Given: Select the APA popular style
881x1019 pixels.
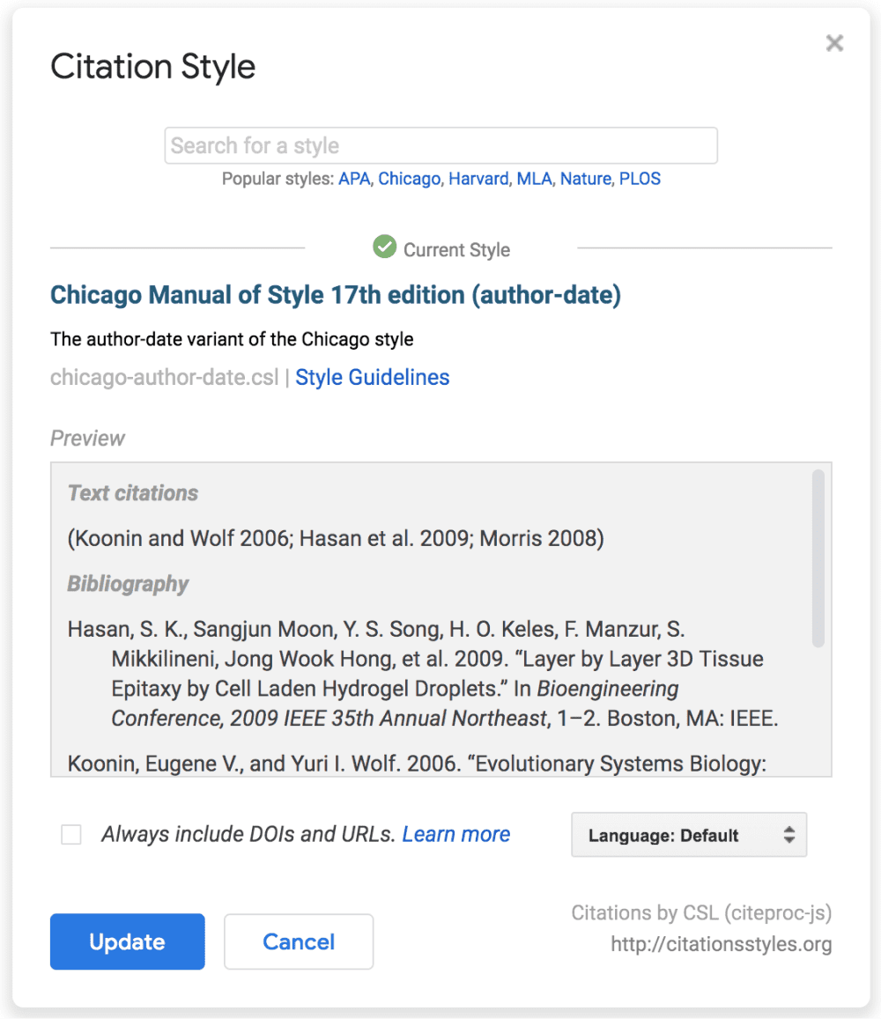Looking at the screenshot, I should tap(354, 179).
